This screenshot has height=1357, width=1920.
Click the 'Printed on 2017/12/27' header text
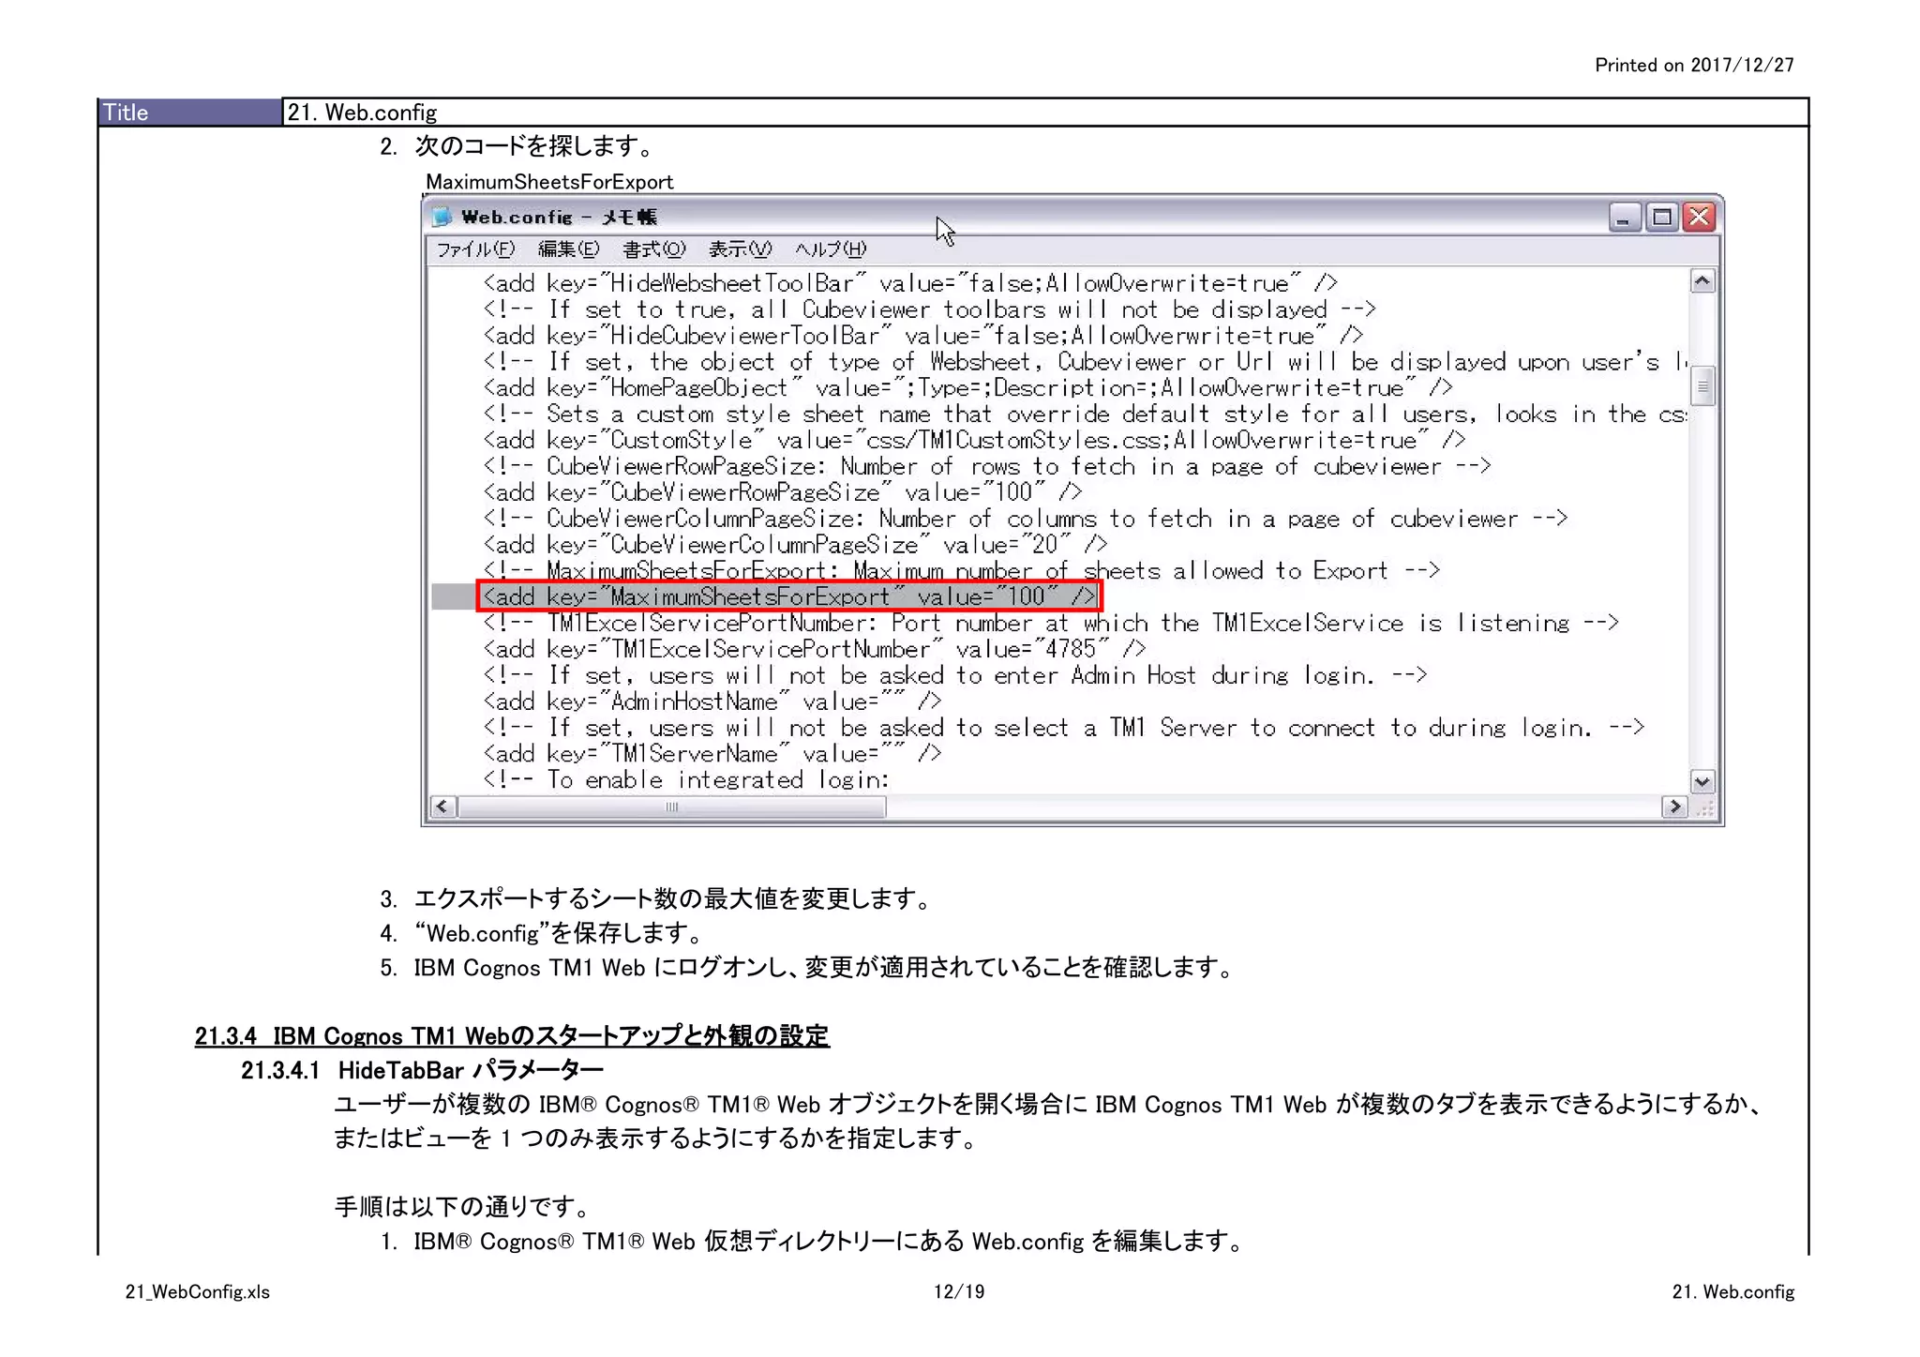click(x=1694, y=65)
